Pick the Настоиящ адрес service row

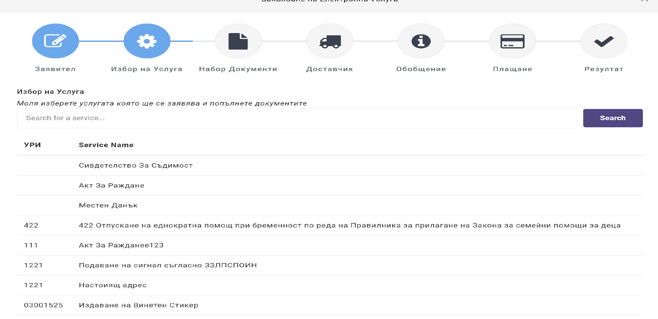pos(113,285)
